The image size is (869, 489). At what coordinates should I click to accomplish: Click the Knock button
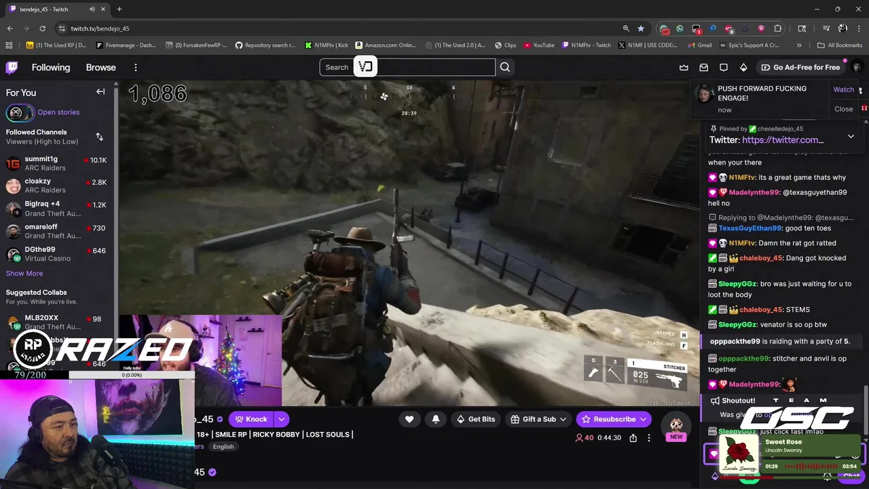click(x=251, y=419)
